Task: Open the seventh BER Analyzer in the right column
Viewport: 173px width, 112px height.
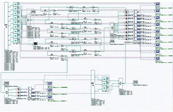Action: tap(157, 45)
